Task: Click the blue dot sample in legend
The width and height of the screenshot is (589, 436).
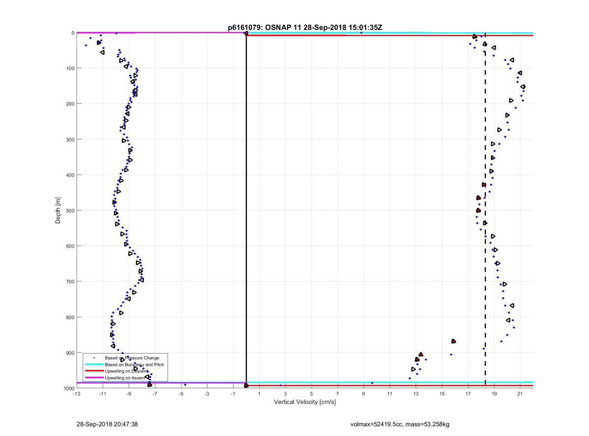Action: pos(94,358)
